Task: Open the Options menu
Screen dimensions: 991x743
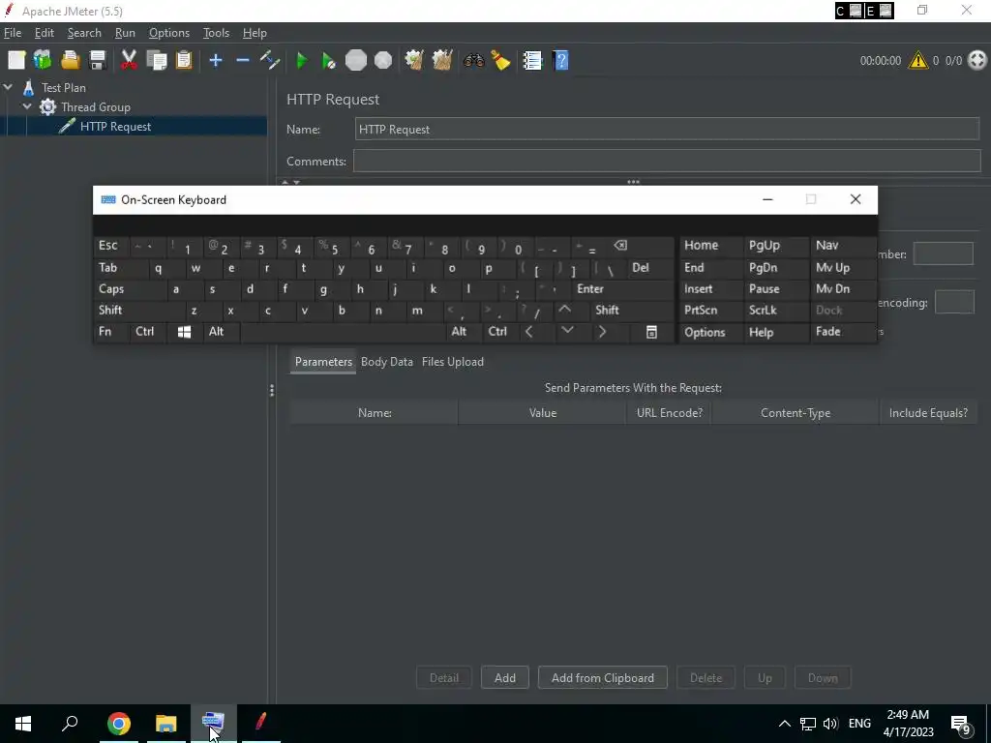Action: [x=168, y=33]
